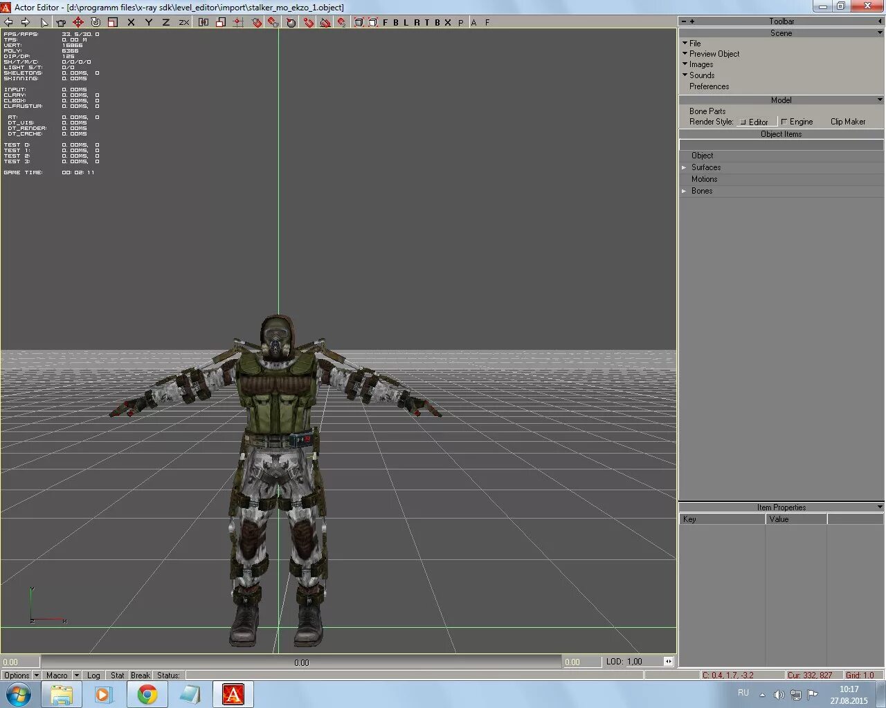Toggle the normal alignment icon
This screenshot has height=708, width=886.
291,22
